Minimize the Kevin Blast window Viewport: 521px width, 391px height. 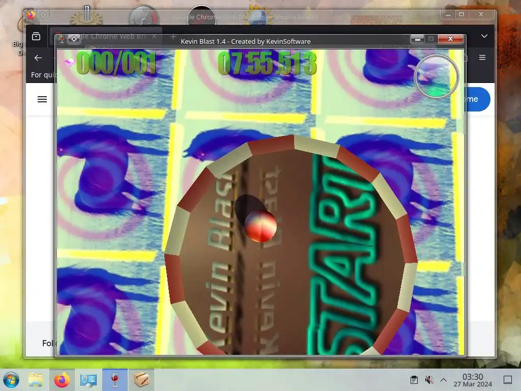pyautogui.click(x=418, y=39)
